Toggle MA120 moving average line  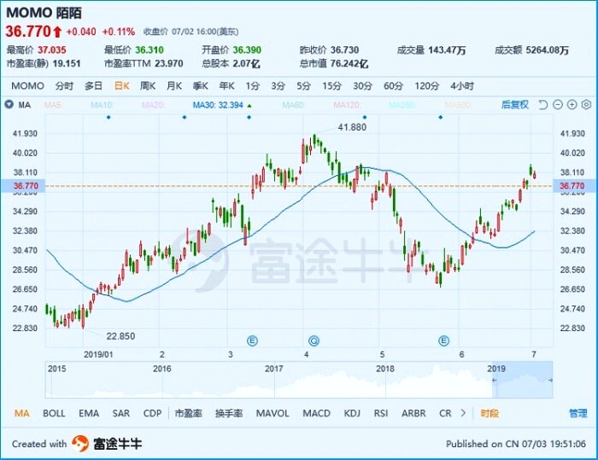[x=347, y=105]
